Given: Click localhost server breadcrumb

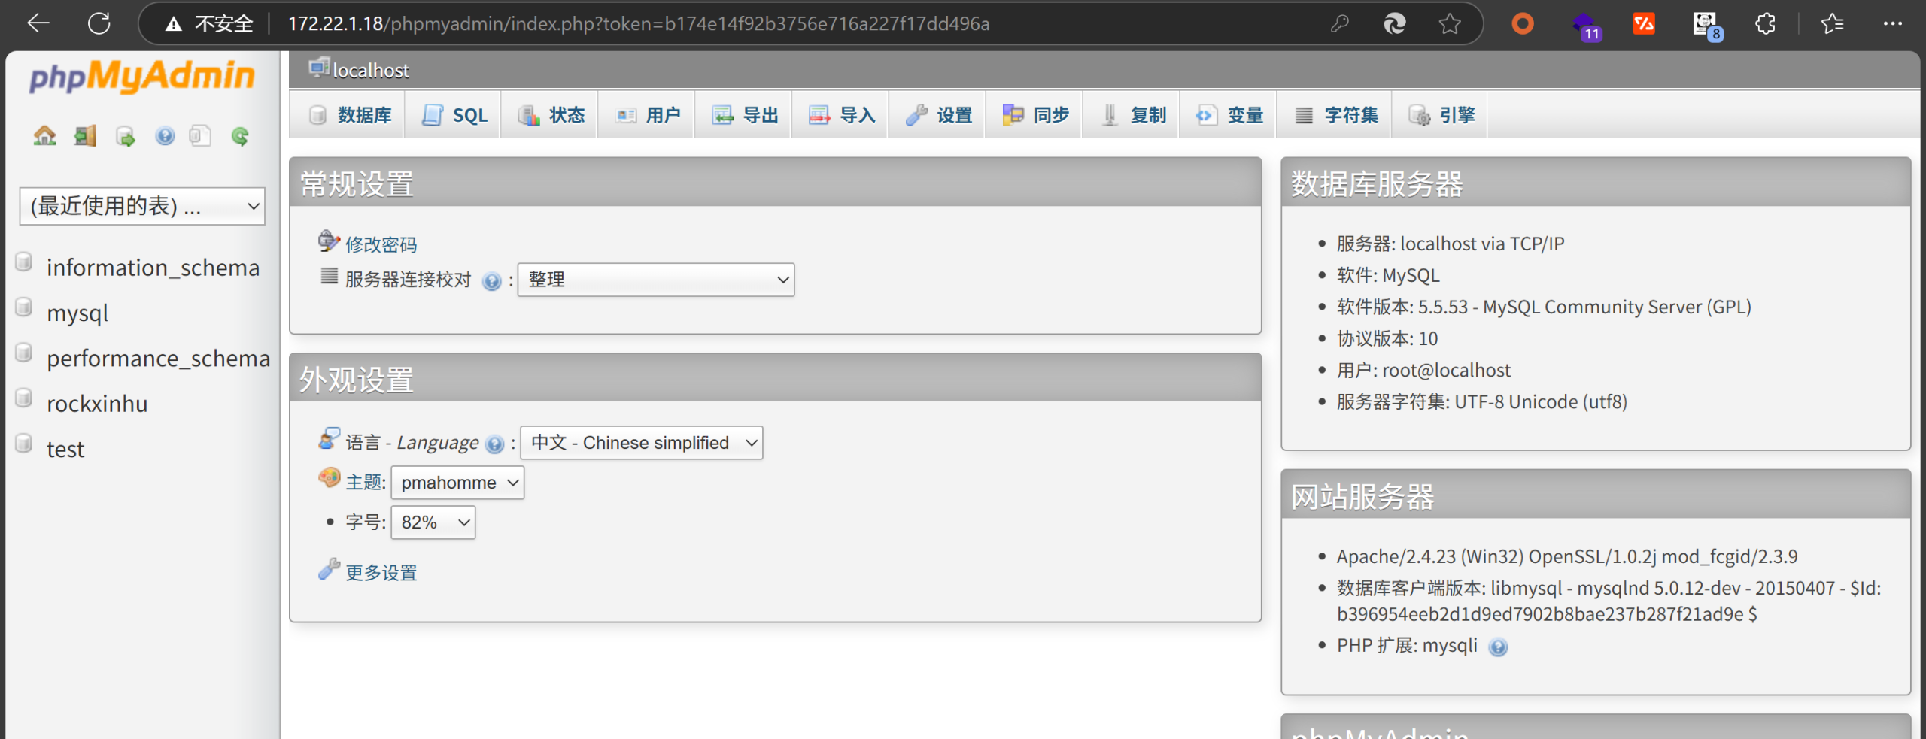Looking at the screenshot, I should 371,71.
